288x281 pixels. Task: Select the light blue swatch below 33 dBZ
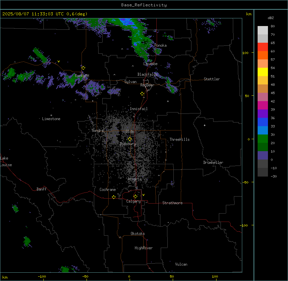click(263, 130)
